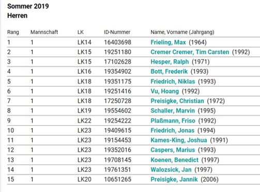
Task: Open Walozsick, Jan profile link
Action: [171, 170]
